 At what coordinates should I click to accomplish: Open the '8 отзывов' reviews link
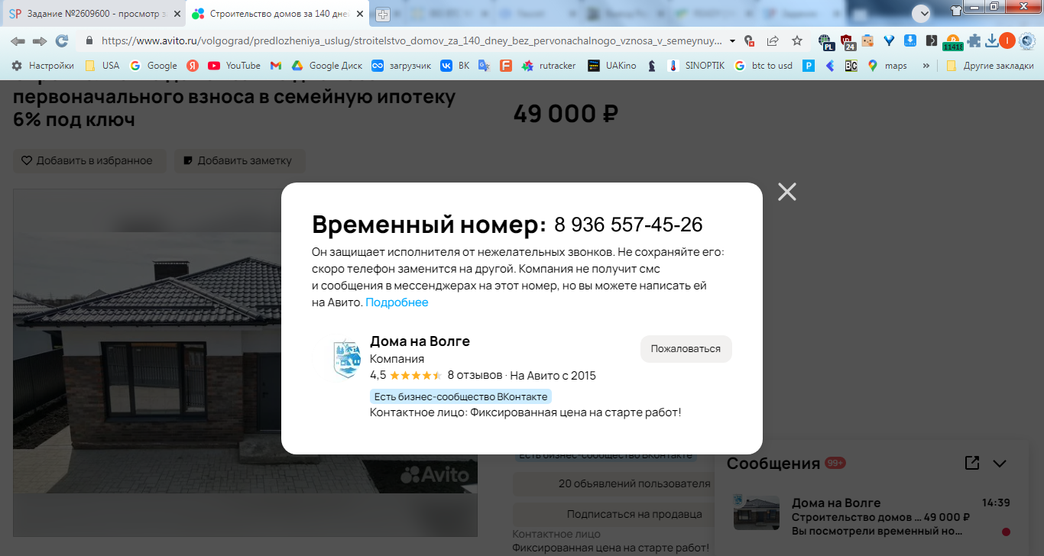point(475,375)
